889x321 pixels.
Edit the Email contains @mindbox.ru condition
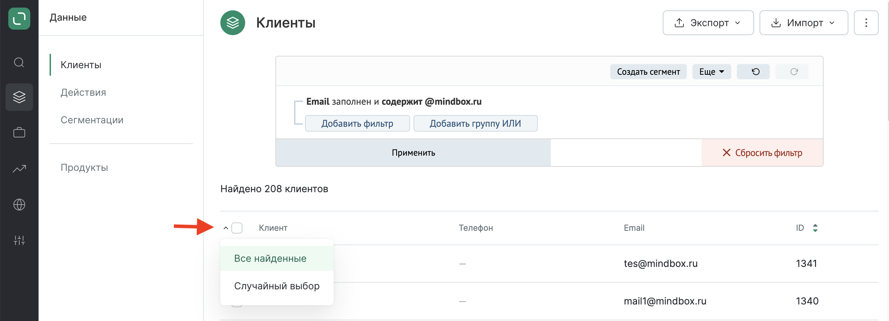tap(394, 102)
